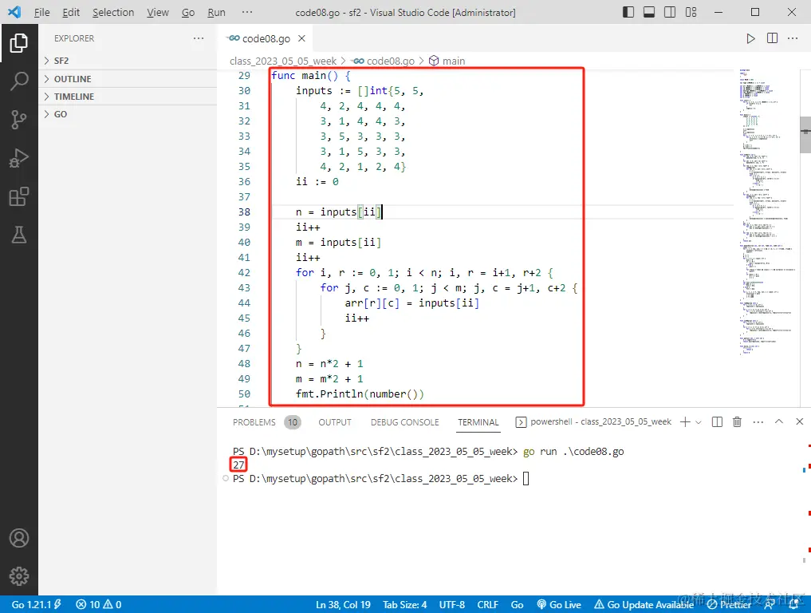Run the Go file with play icon
The height and width of the screenshot is (613, 811).
750,38
